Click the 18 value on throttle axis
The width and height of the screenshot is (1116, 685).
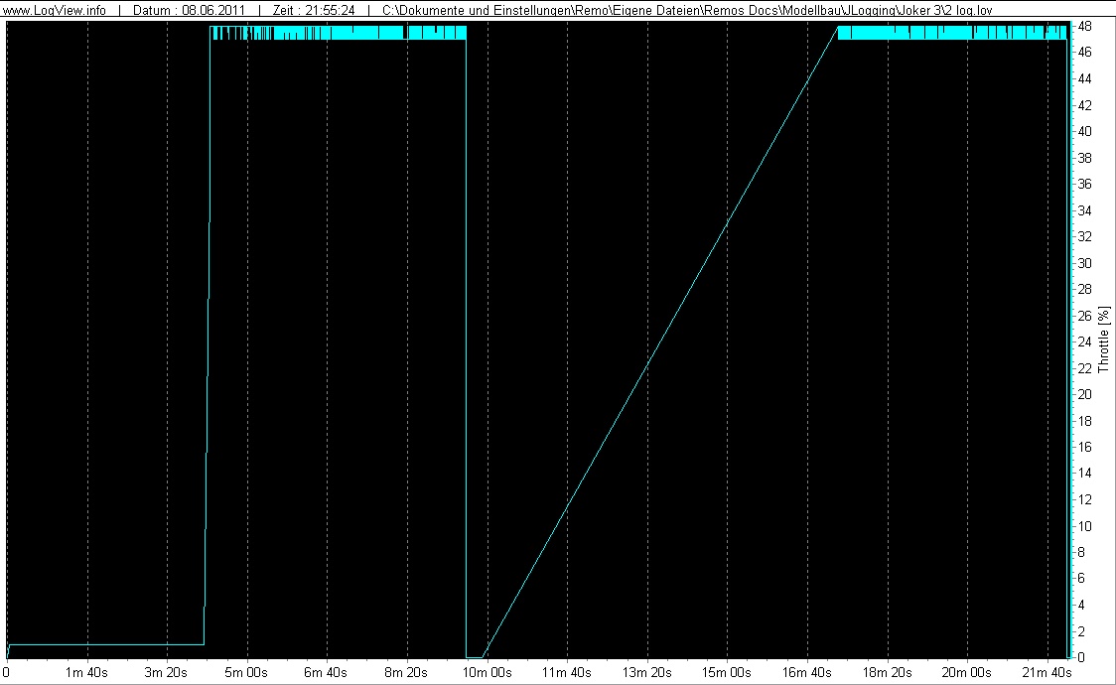click(1084, 420)
